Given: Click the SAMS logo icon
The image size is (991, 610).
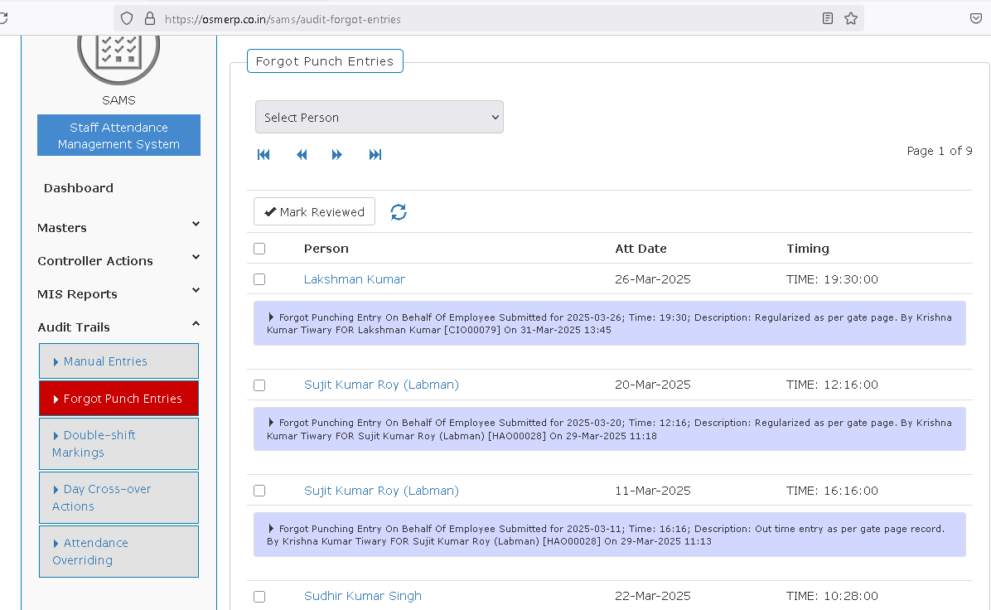Looking at the screenshot, I should tap(118, 51).
